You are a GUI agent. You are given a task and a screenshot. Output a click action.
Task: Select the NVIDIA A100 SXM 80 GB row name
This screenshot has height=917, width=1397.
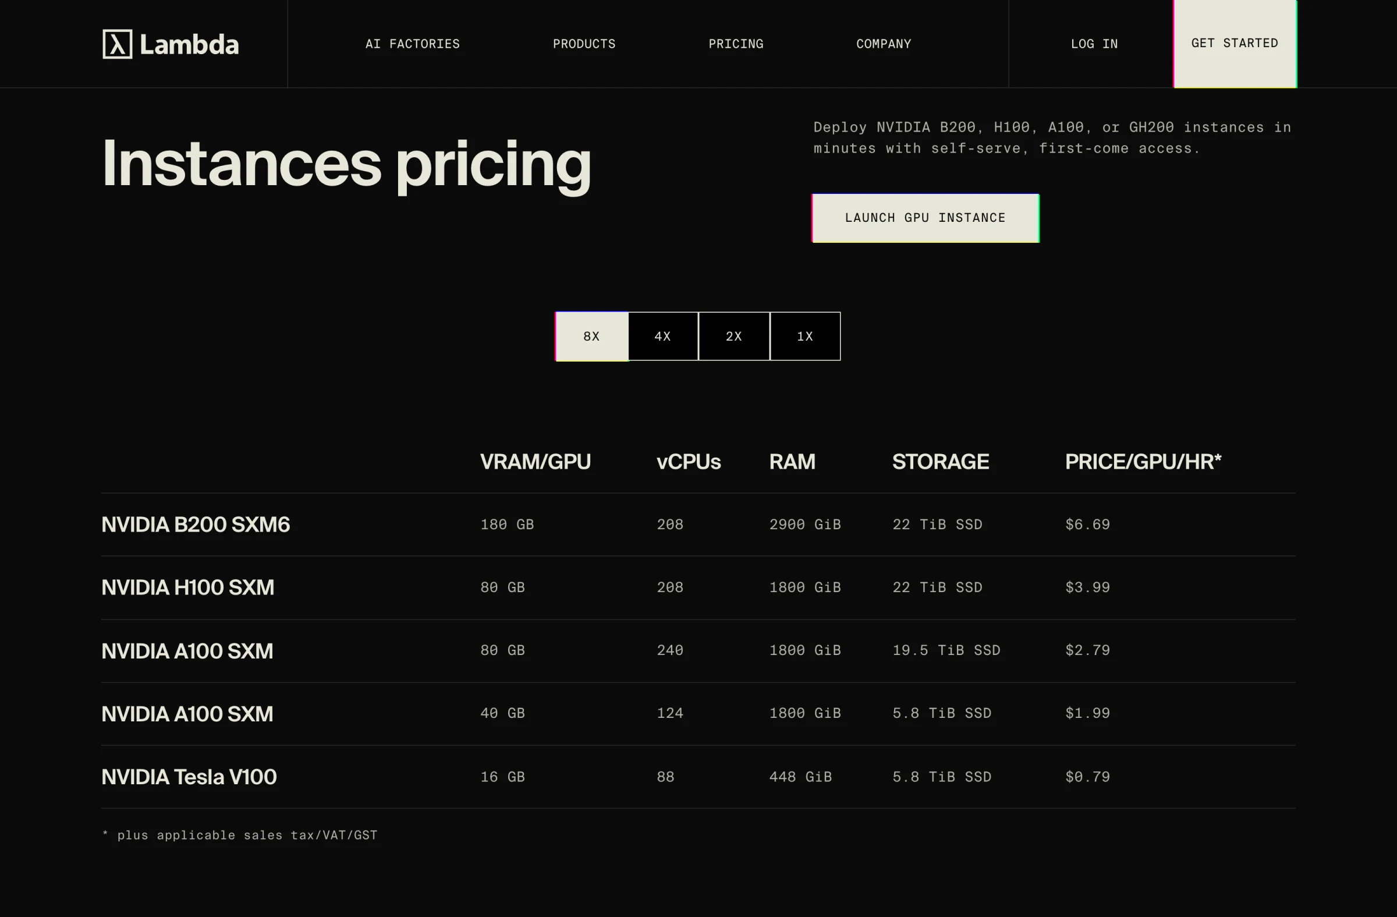point(187,651)
